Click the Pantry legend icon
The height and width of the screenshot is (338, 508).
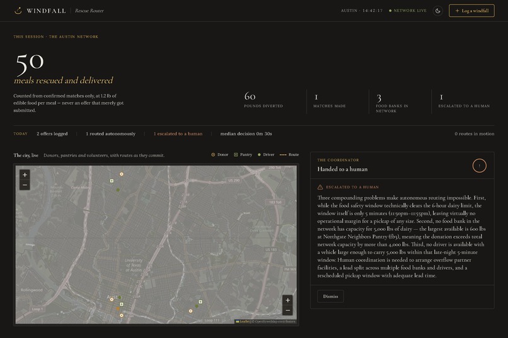[236, 155]
